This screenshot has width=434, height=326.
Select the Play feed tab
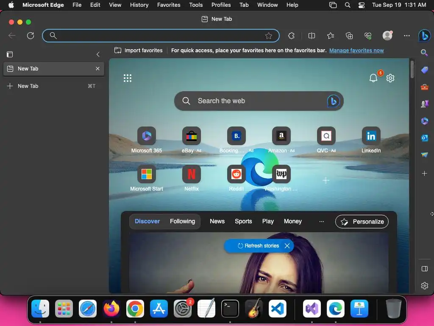(268, 221)
